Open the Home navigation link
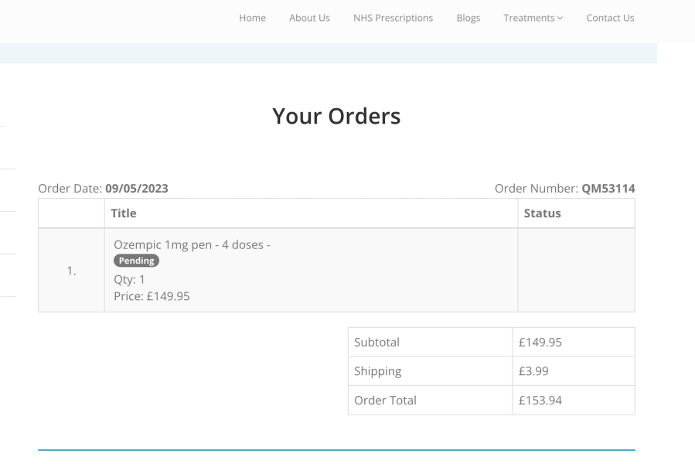 (x=252, y=18)
